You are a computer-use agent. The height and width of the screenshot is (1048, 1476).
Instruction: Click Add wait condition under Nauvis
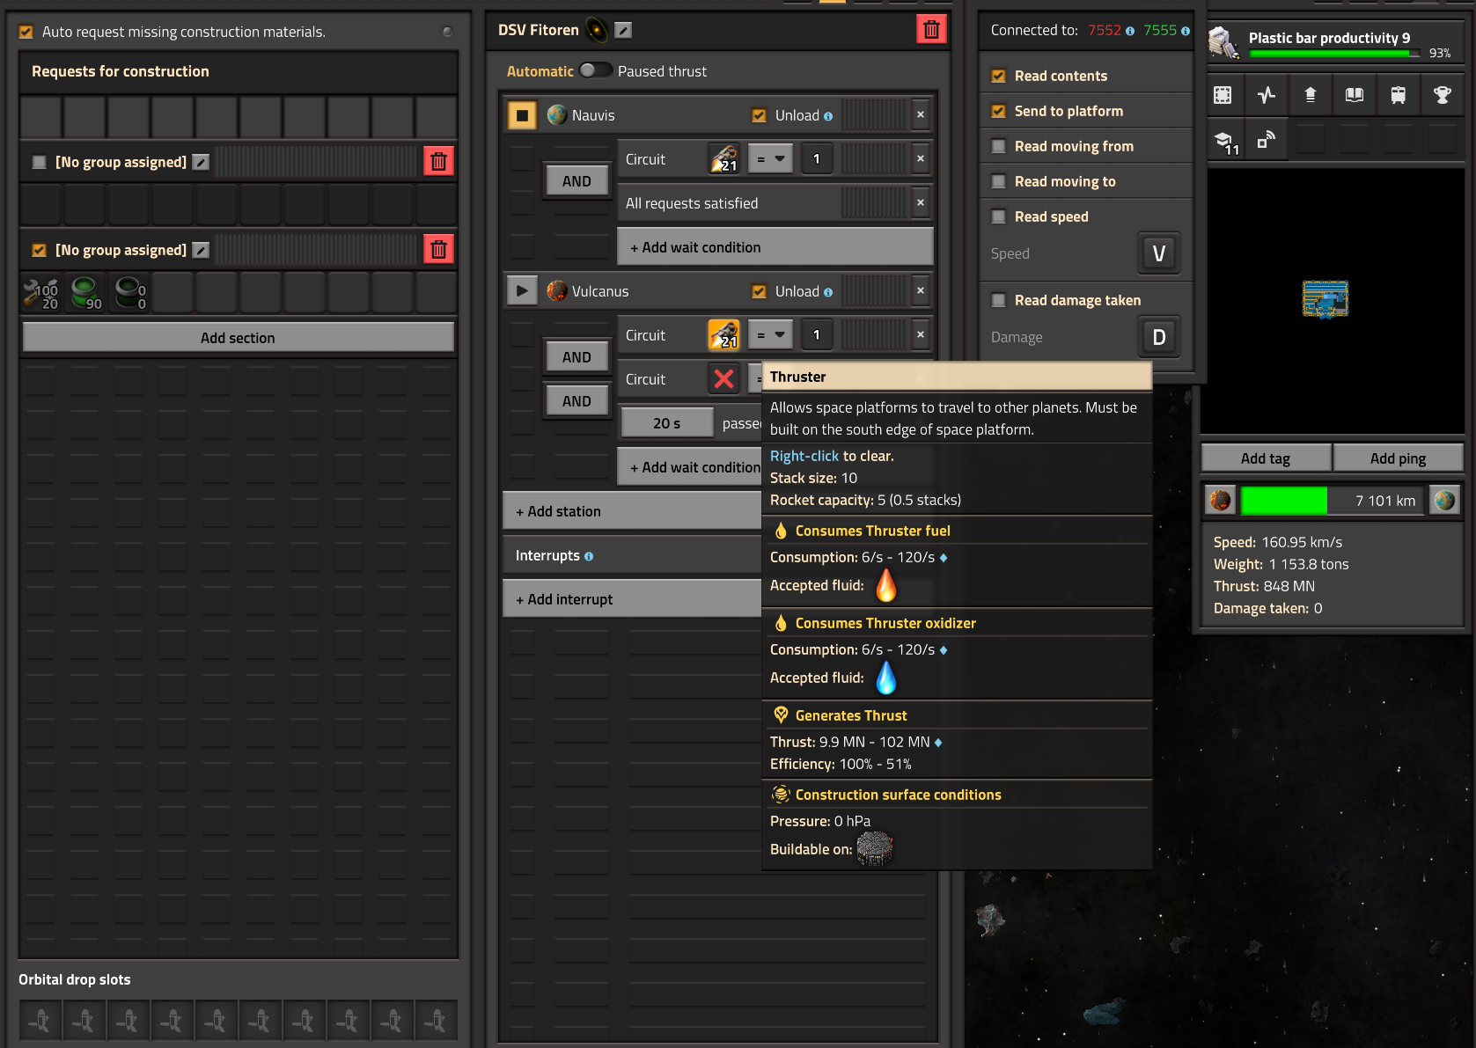775,247
